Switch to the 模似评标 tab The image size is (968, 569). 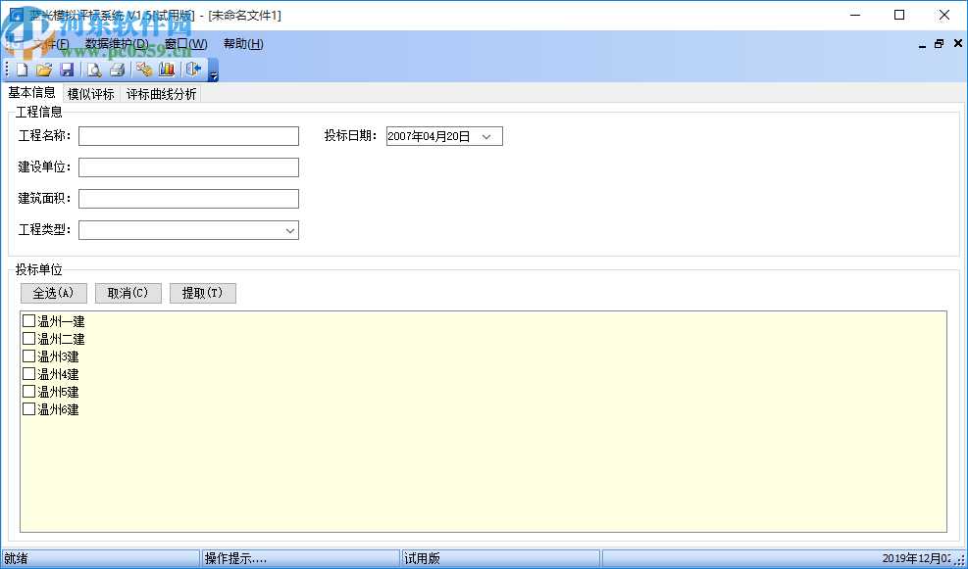[x=90, y=92]
